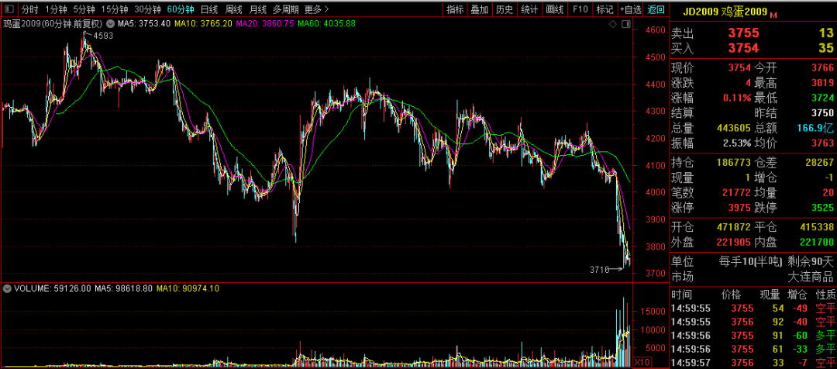Click the MA5: 3753.40 indicator label
Image resolution: width=837 pixels, height=369 pixels.
tap(144, 23)
